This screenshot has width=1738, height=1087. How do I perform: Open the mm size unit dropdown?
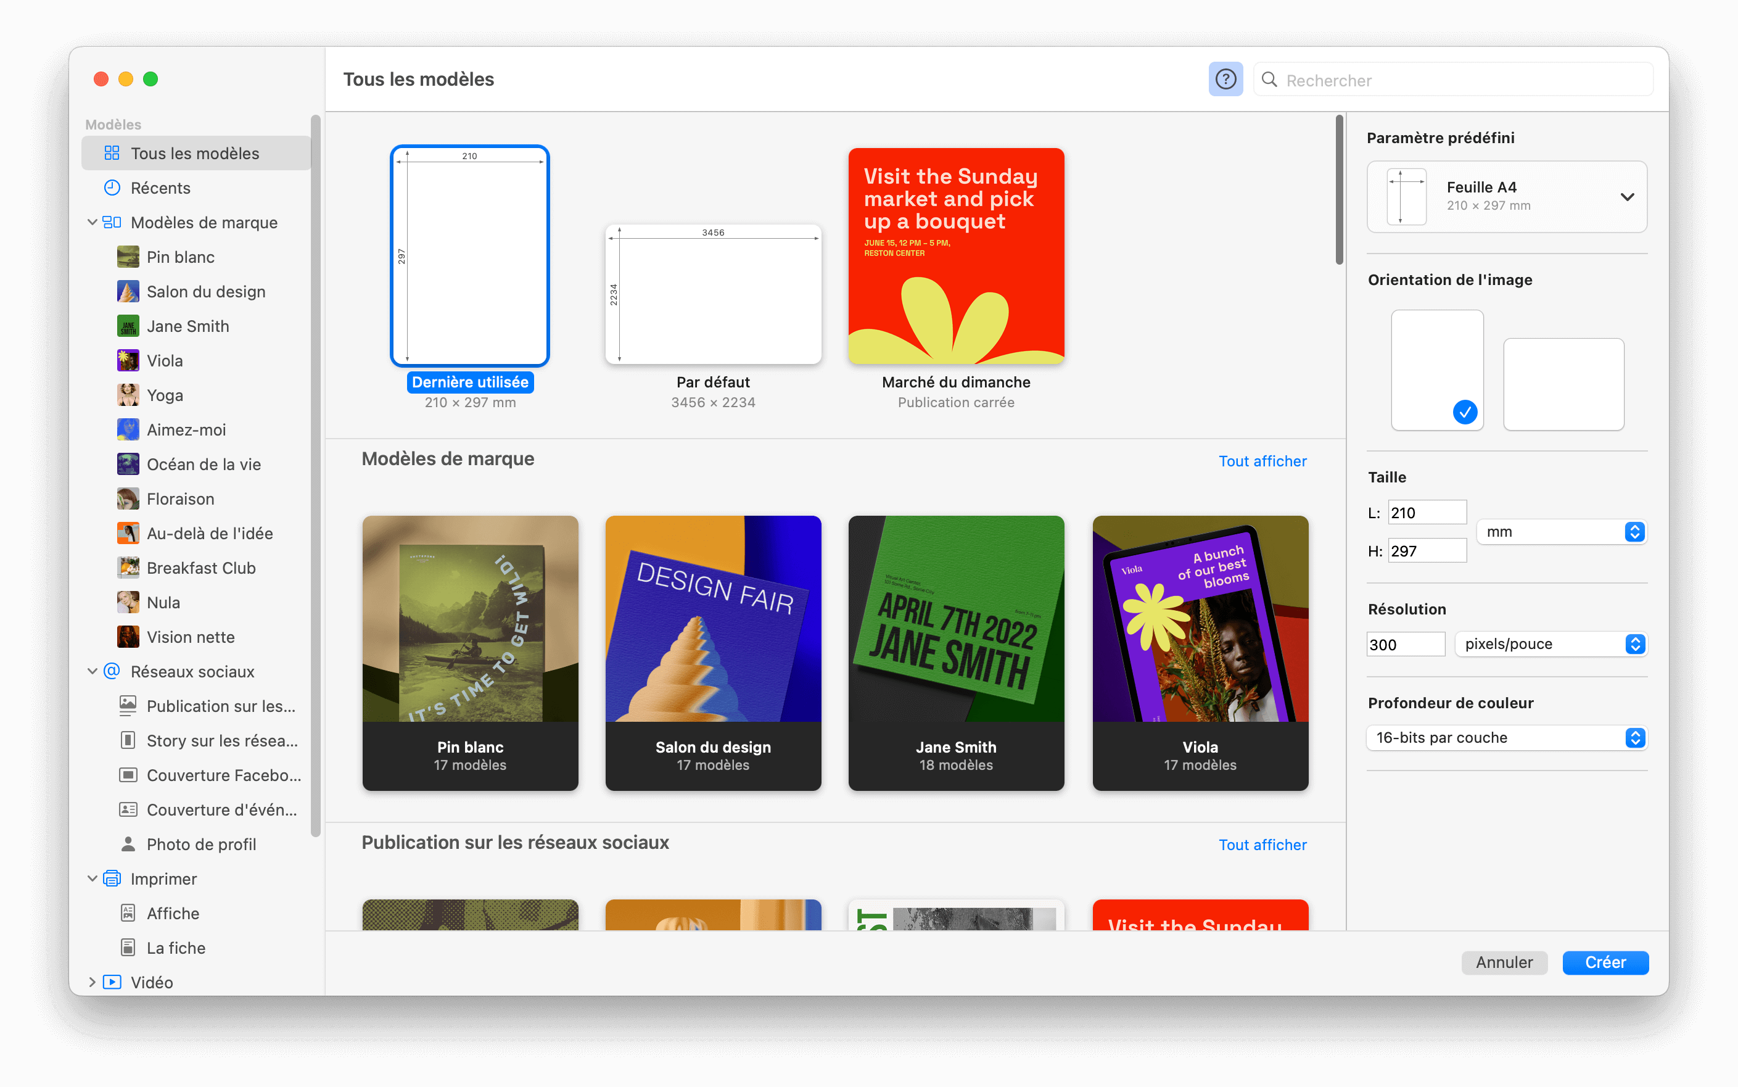[x=1561, y=531]
